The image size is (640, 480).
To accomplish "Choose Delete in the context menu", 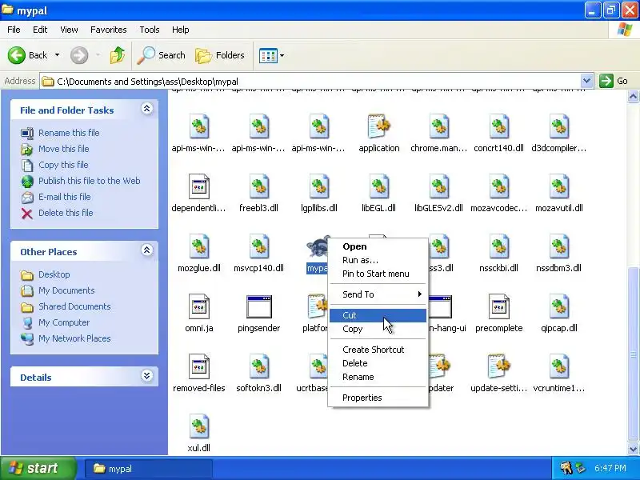I will point(378,363).
